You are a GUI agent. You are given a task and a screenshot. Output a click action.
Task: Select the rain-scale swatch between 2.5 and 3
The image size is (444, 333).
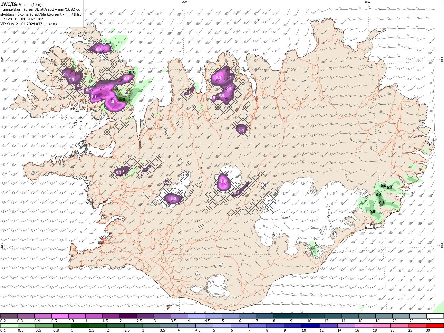click(x=133, y=326)
